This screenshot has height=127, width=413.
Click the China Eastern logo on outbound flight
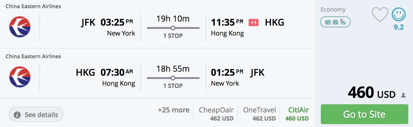click(x=20, y=27)
